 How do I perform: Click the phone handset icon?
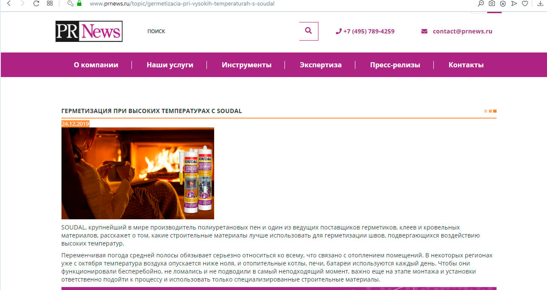pos(338,31)
